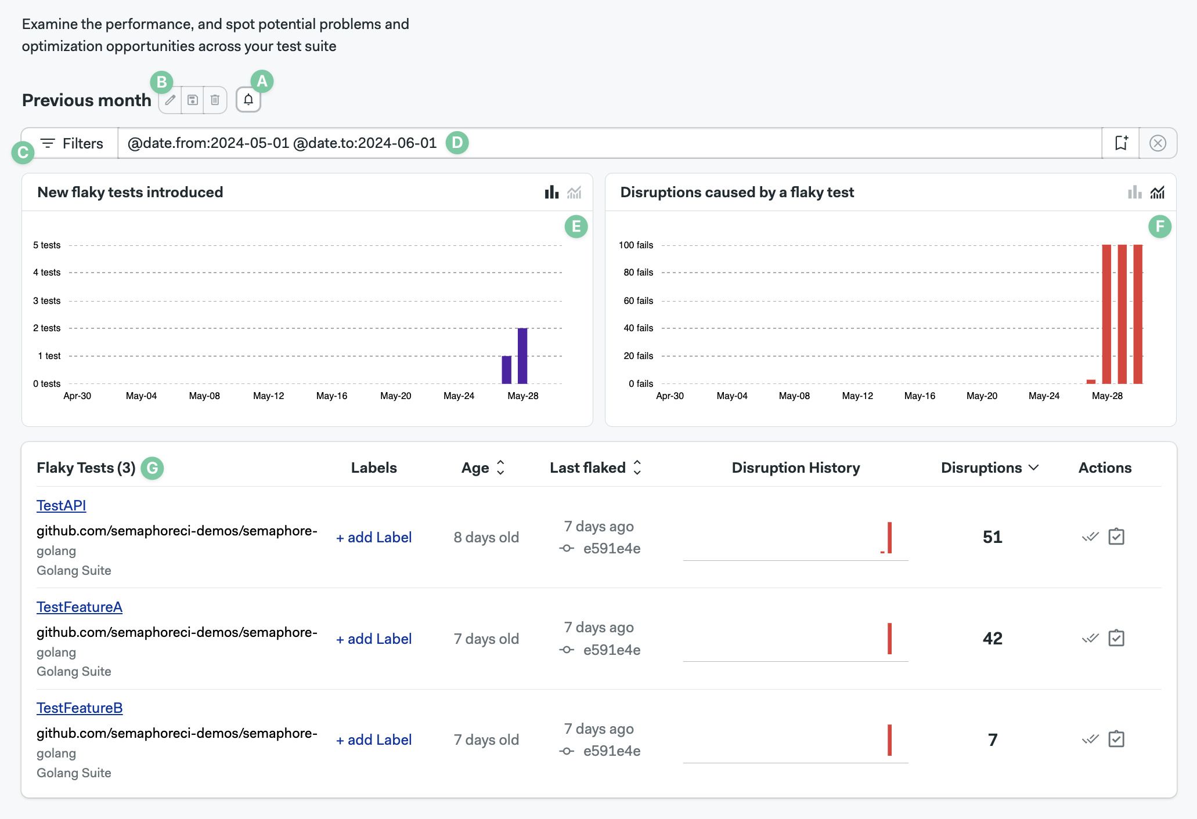Add a label to TestFeatureA
Screen dimensions: 1197x819
(x=374, y=639)
